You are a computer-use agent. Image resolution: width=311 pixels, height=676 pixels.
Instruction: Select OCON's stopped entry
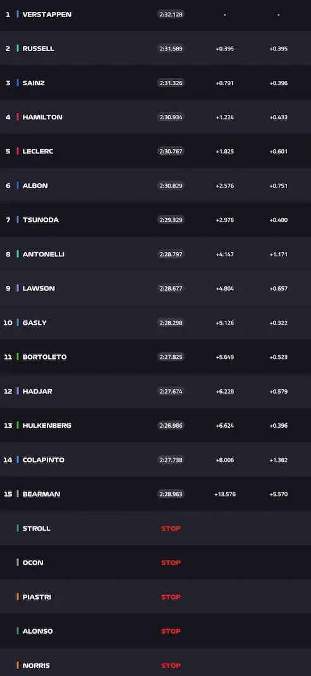click(155, 563)
